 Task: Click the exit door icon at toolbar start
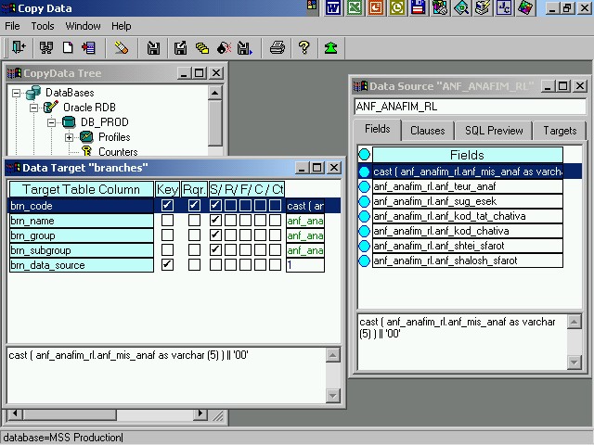coord(18,47)
